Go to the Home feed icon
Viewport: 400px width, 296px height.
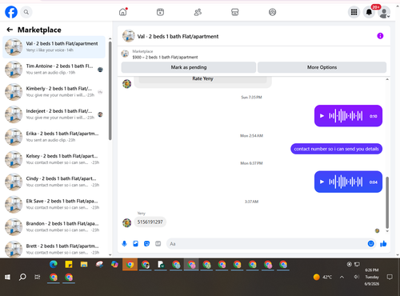coord(123,12)
